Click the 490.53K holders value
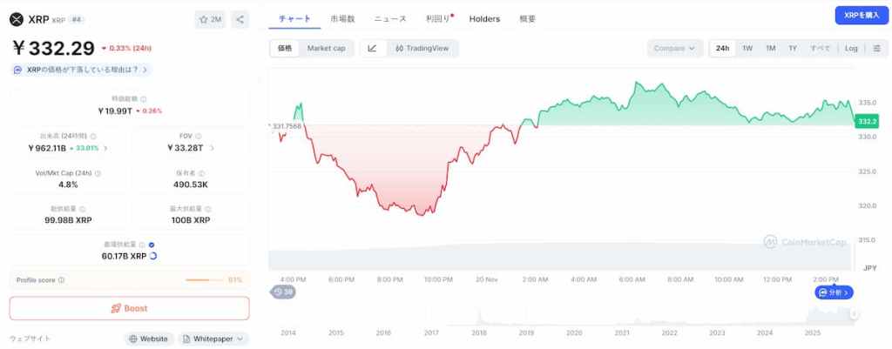Image resolution: width=892 pixels, height=349 pixels. 191,185
